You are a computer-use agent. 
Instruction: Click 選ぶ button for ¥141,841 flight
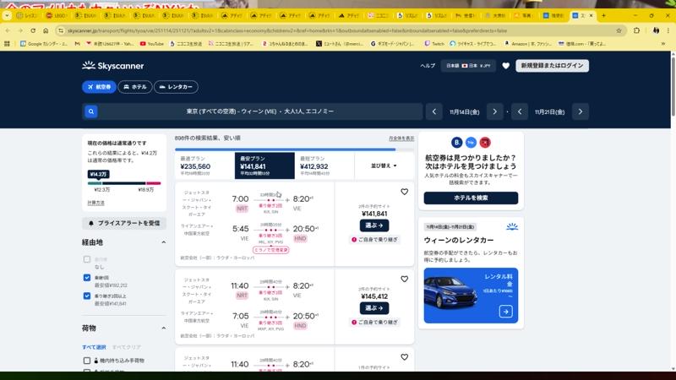[374, 225]
